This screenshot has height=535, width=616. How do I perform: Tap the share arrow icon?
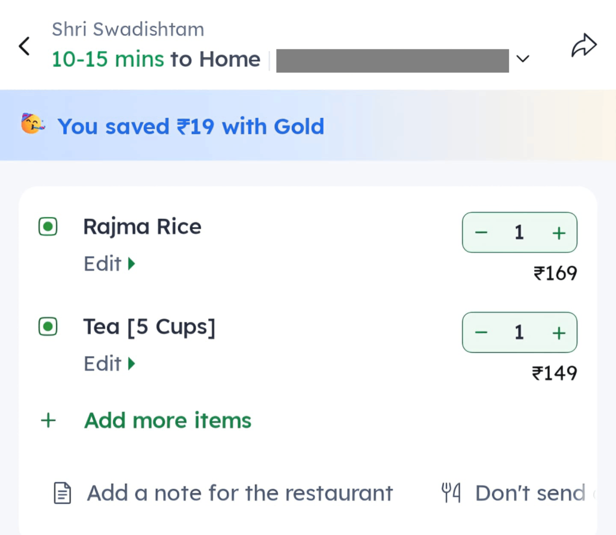(x=584, y=46)
